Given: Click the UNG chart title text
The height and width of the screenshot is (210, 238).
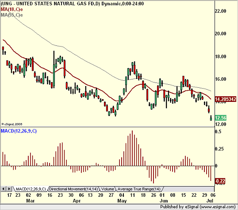Looking at the screenshot, I should 72,4.
